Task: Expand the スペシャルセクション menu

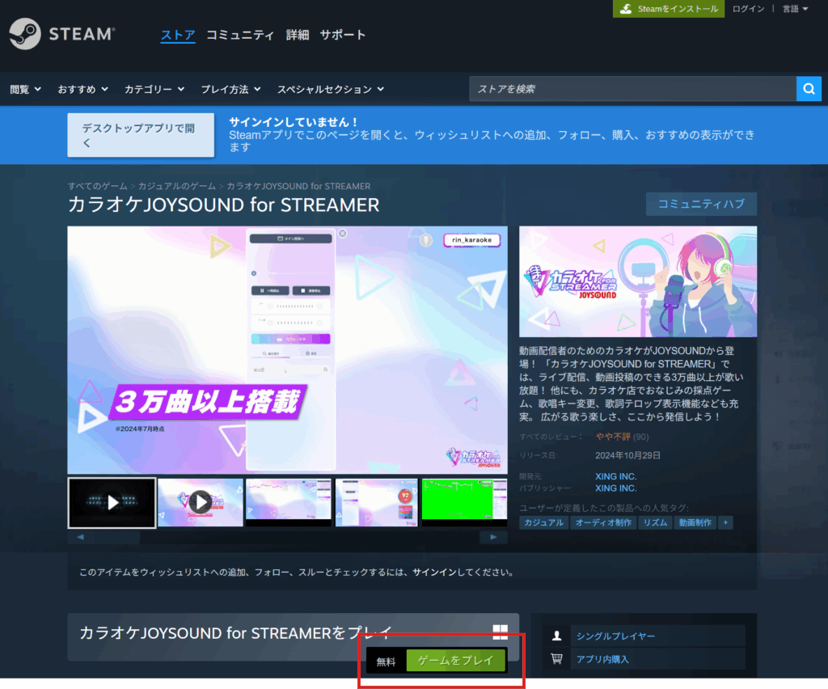Action: point(330,89)
